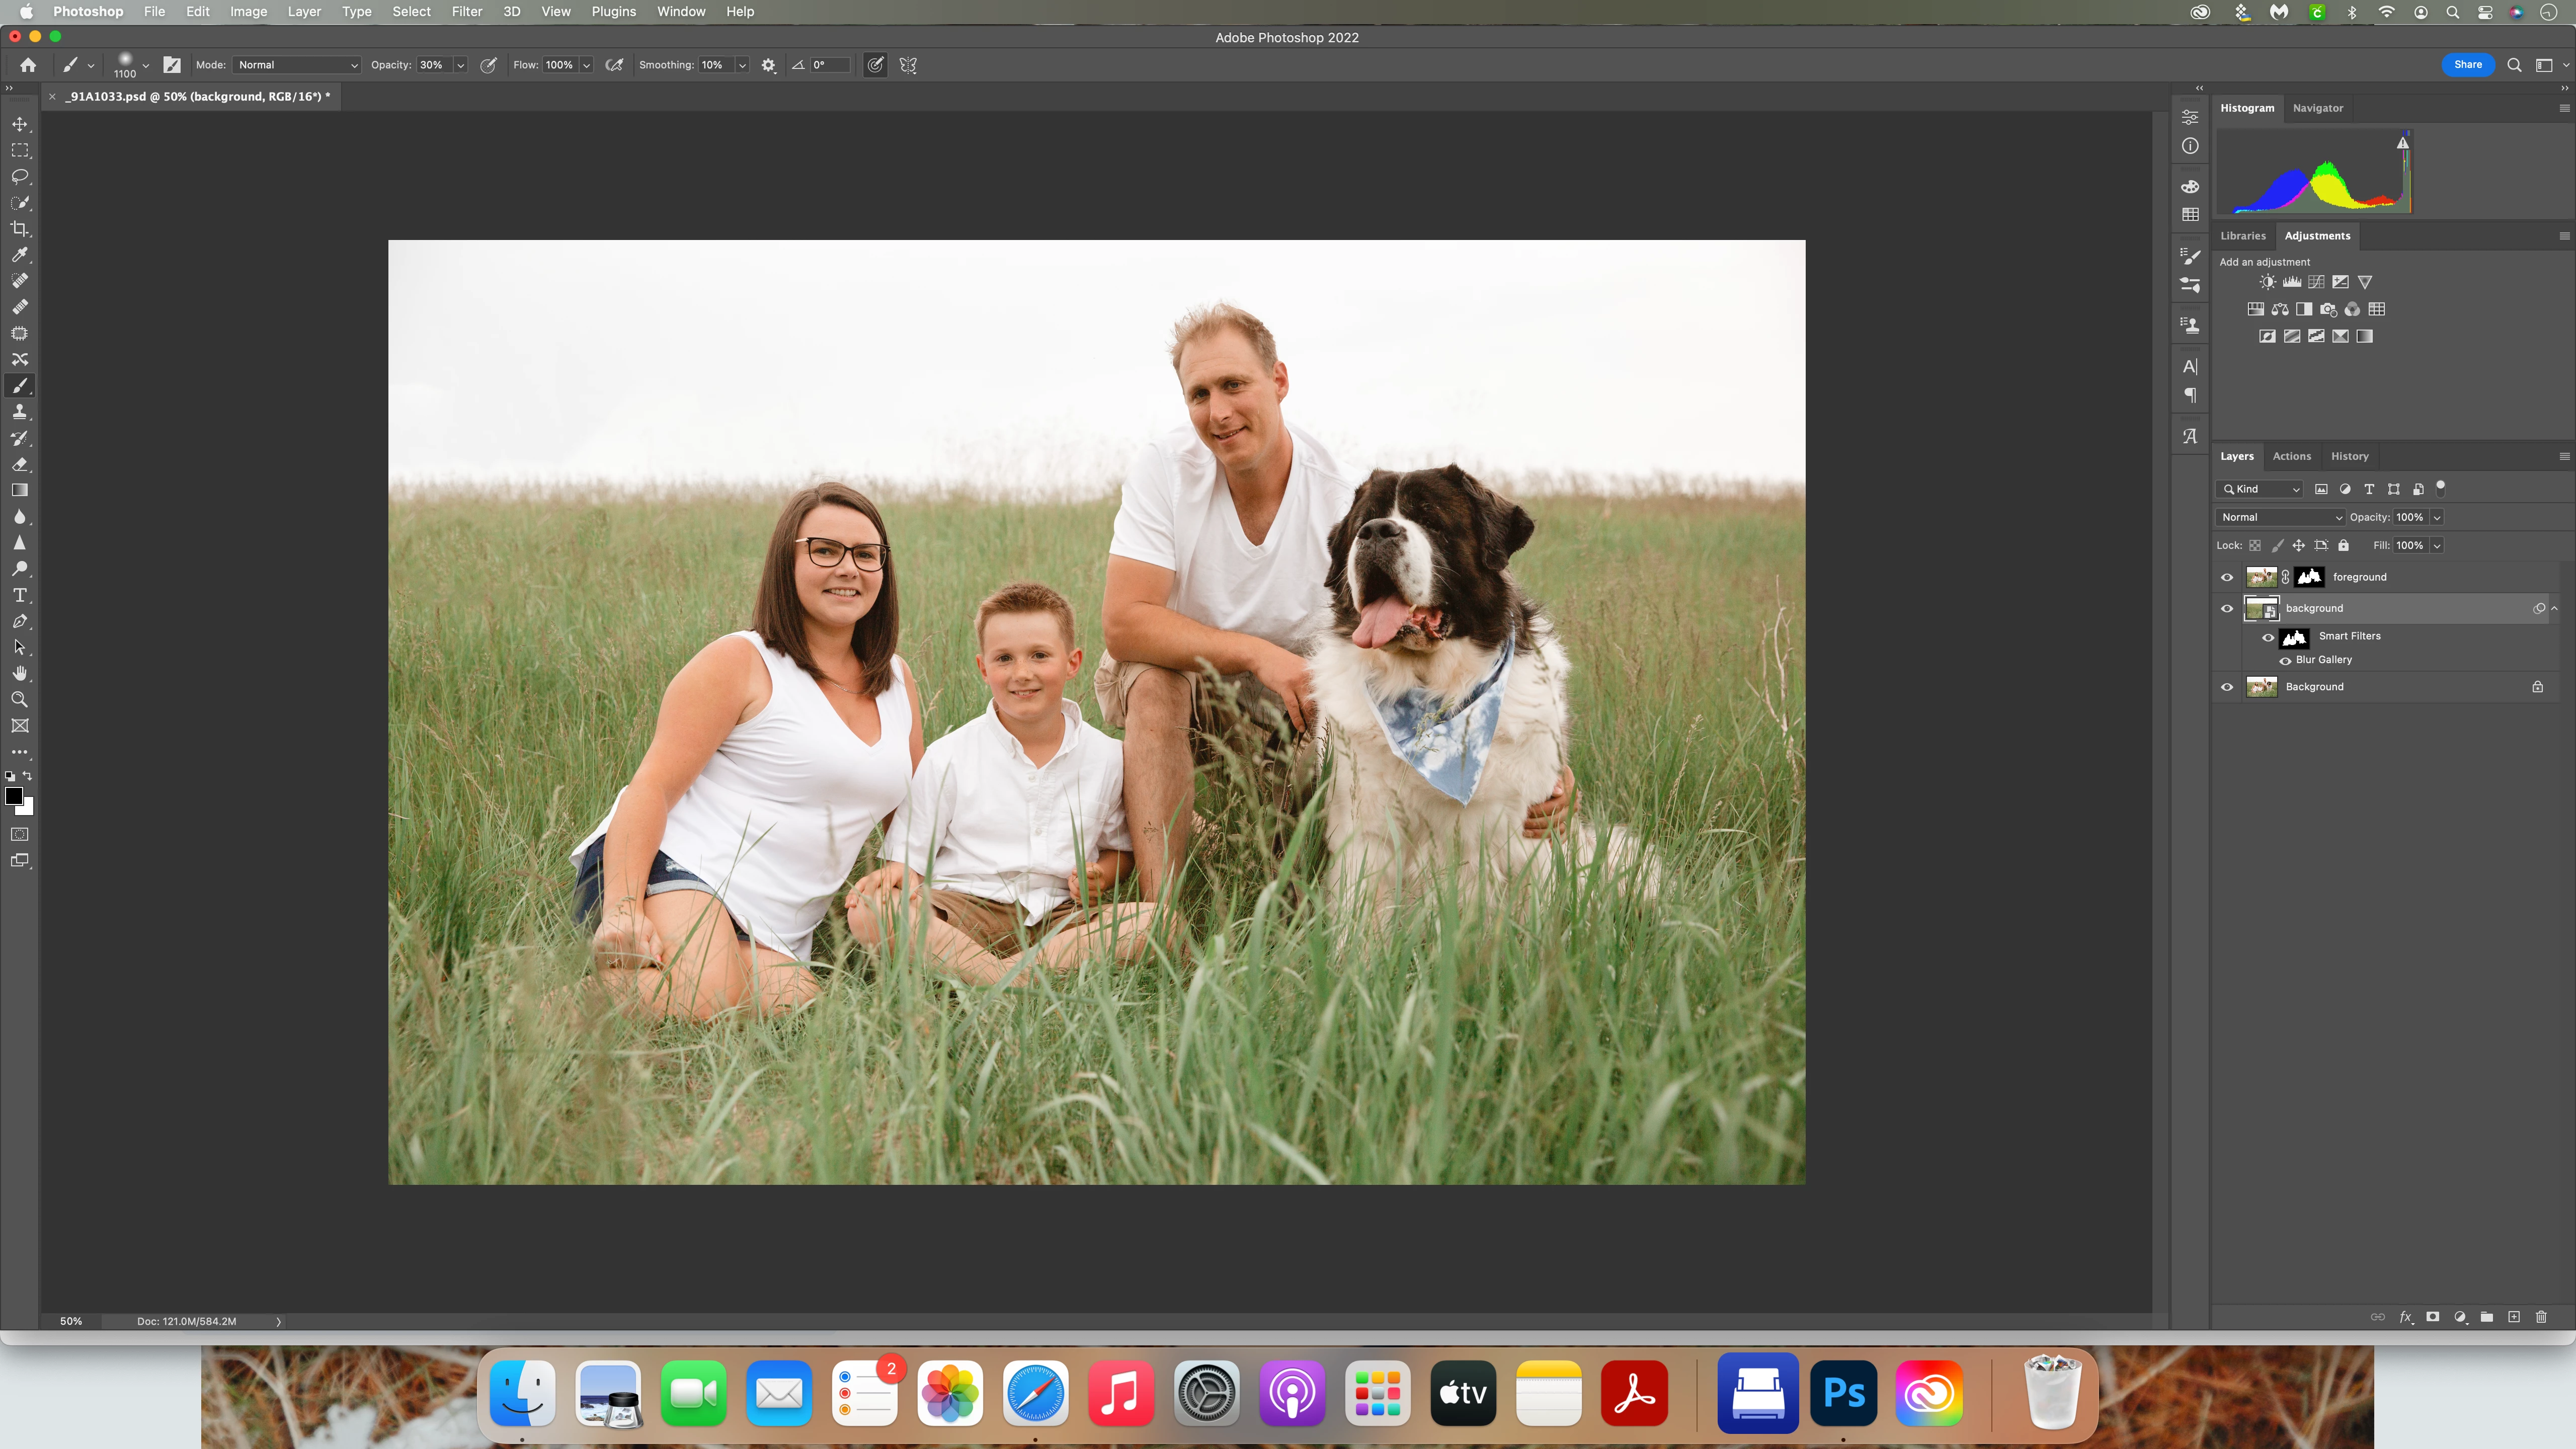Select the Zoom tool in toolbar
Image resolution: width=2576 pixels, height=1449 pixels.
click(x=19, y=699)
